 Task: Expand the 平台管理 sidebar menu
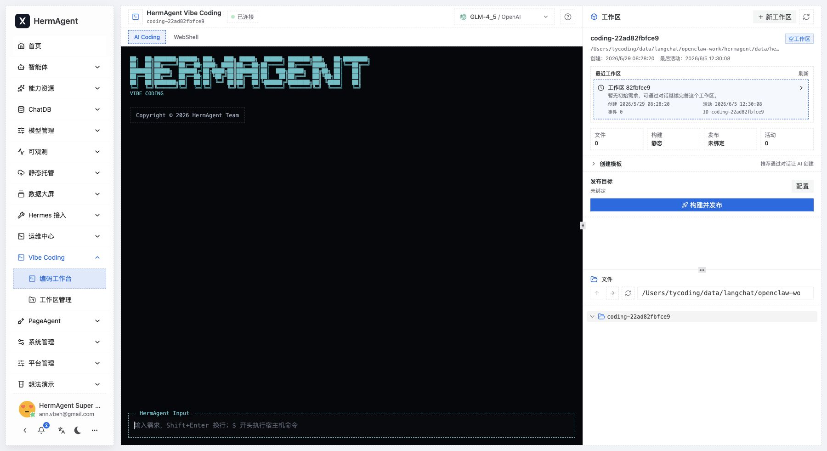click(60, 363)
